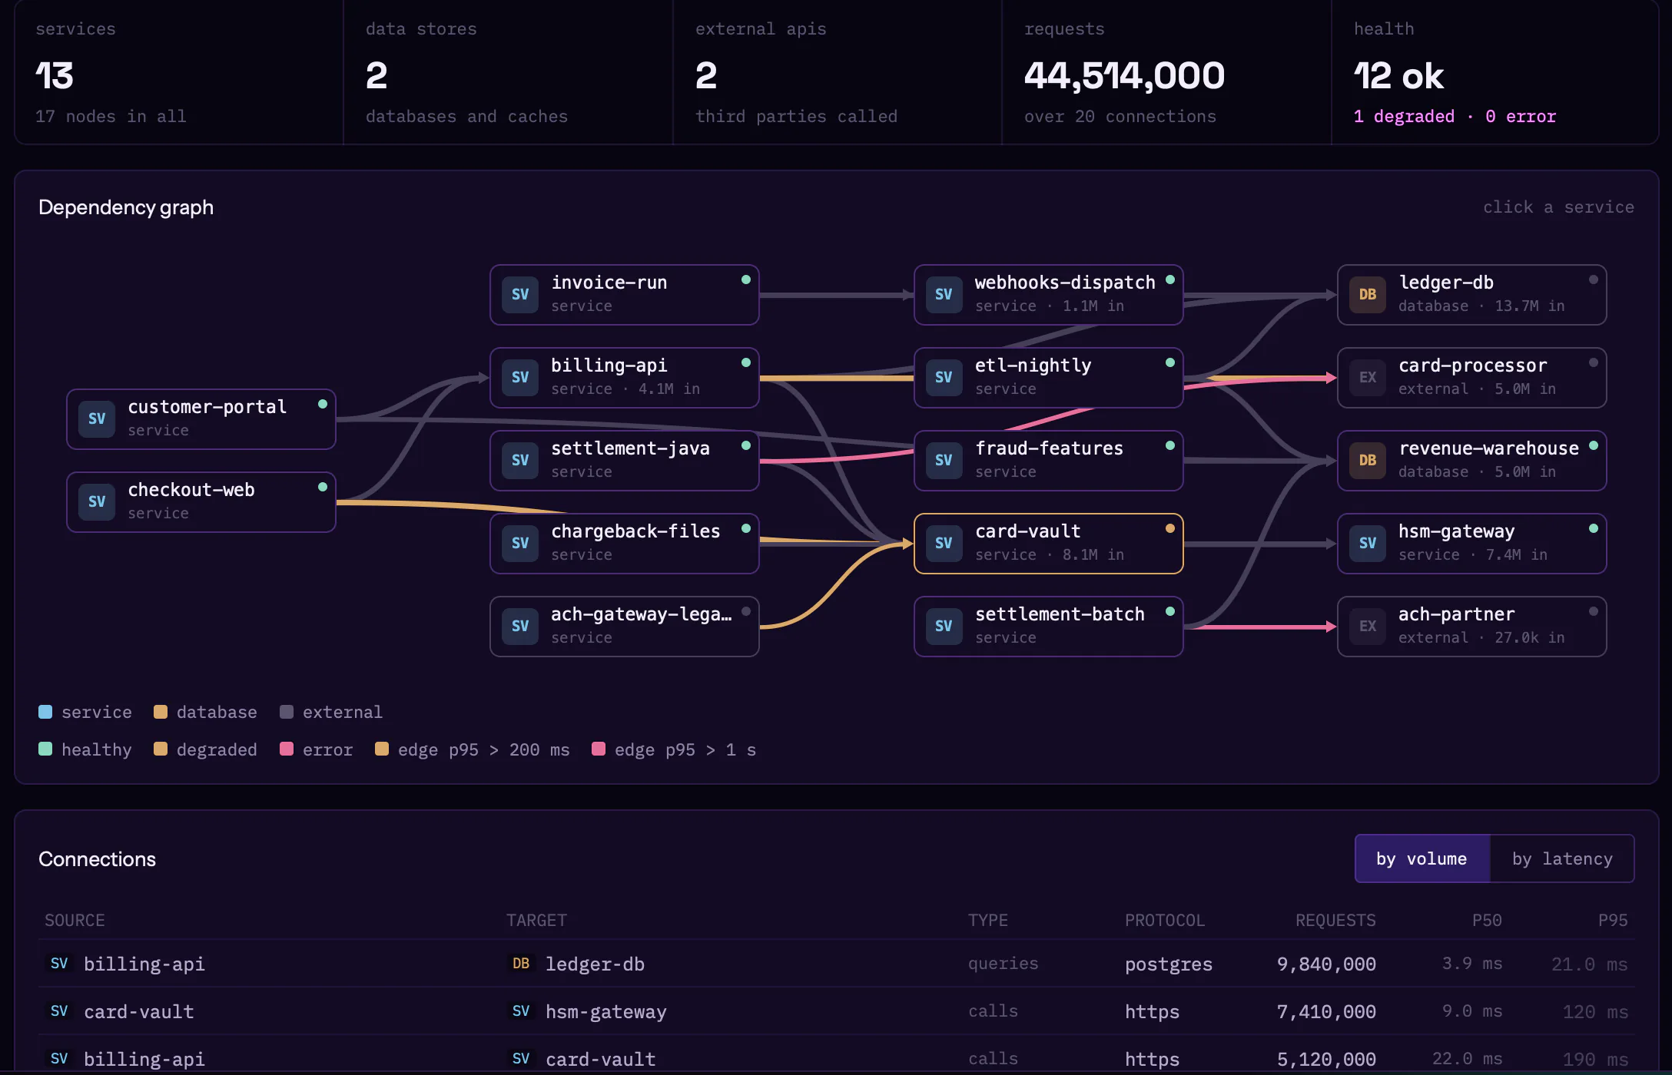This screenshot has height=1075, width=1672.
Task: Click SV badge beside card-vault source row
Action: pyautogui.click(x=59, y=1011)
